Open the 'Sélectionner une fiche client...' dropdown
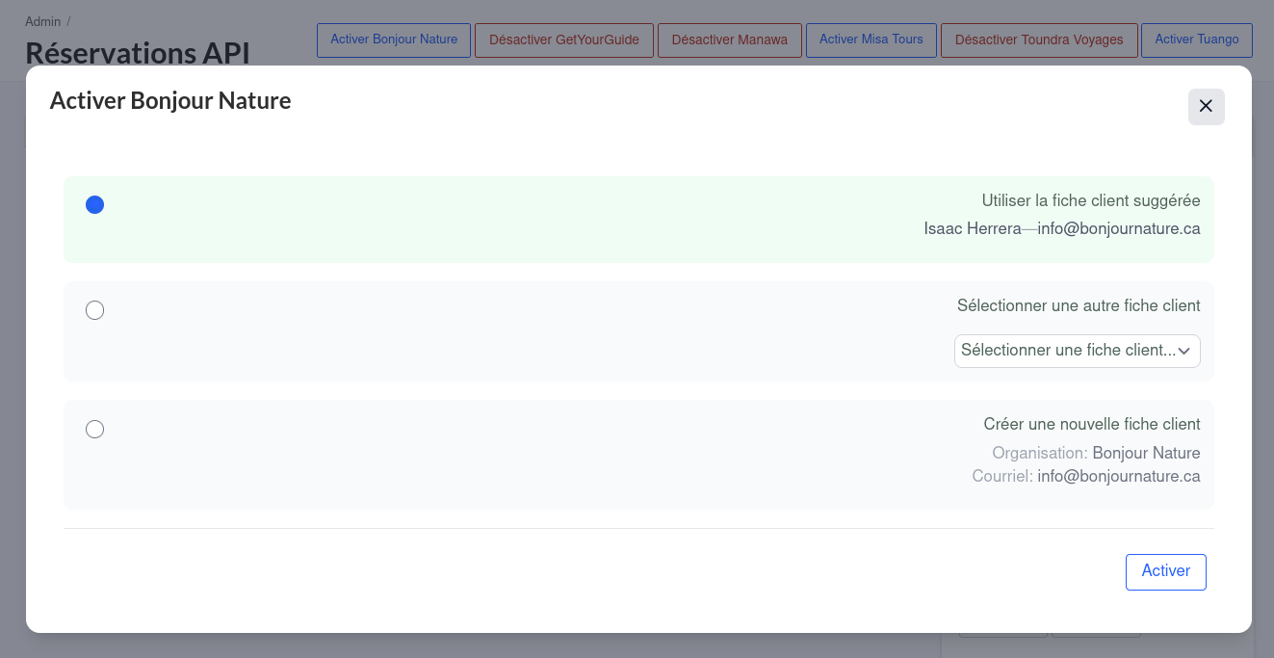The image size is (1274, 658). tap(1067, 351)
